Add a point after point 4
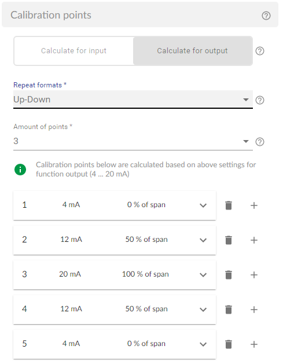The width and height of the screenshot is (283, 364). [x=254, y=310]
